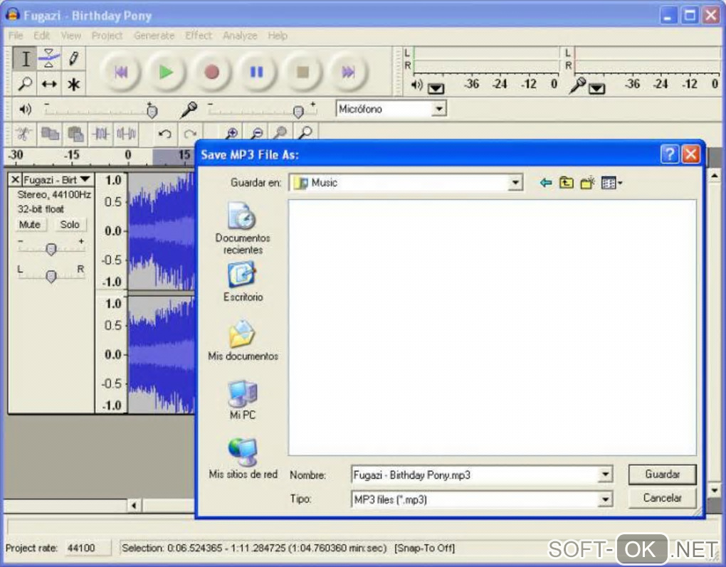Click the dialog Help question button
Image resolution: width=726 pixels, height=567 pixels.
coord(670,154)
